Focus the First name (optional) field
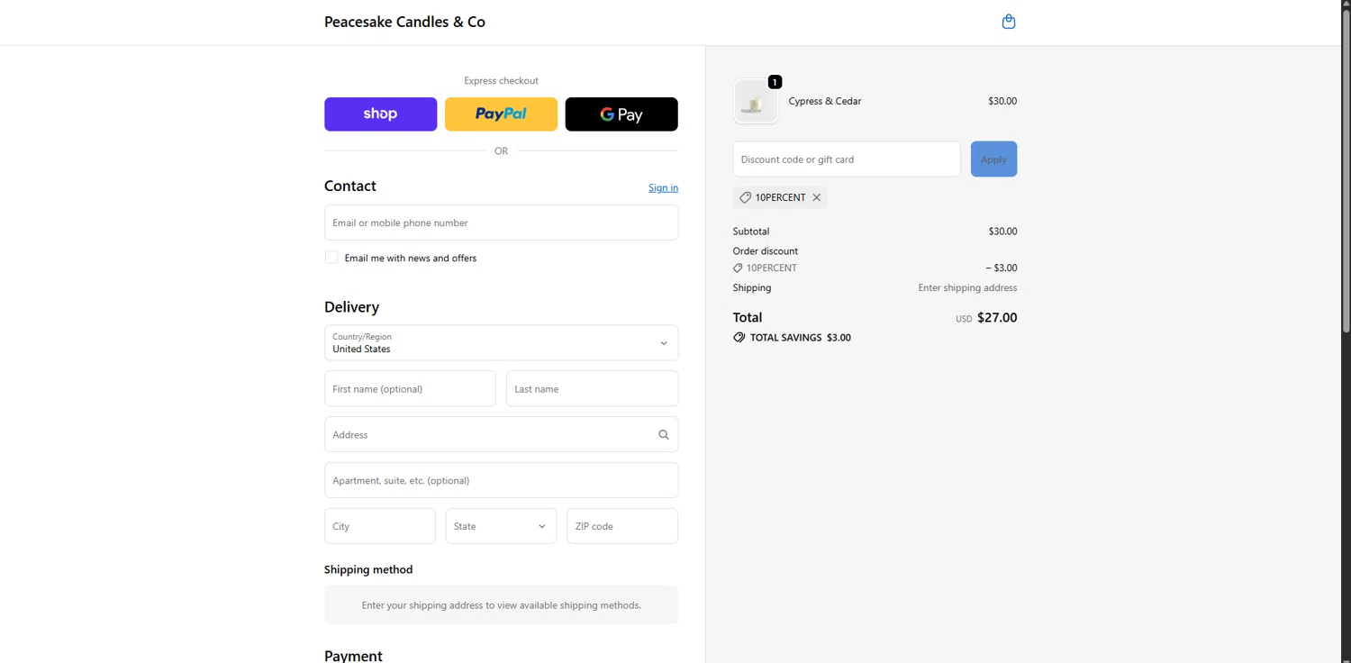The height and width of the screenshot is (663, 1351). click(410, 389)
